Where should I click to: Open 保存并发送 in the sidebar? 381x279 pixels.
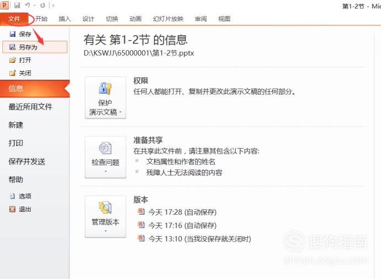point(27,161)
